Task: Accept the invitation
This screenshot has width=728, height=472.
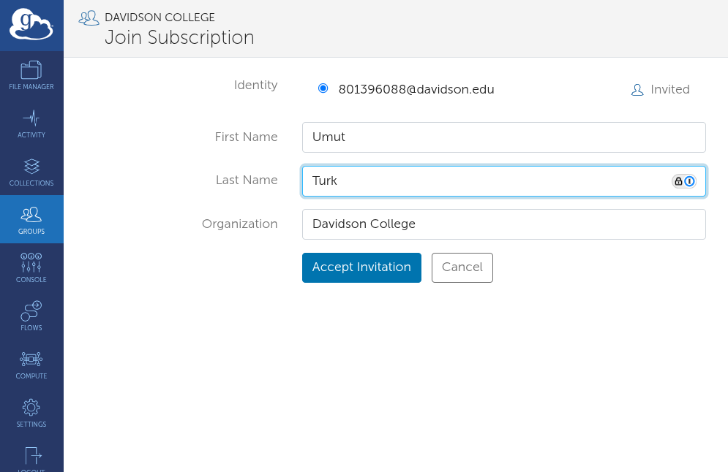Action: click(361, 267)
